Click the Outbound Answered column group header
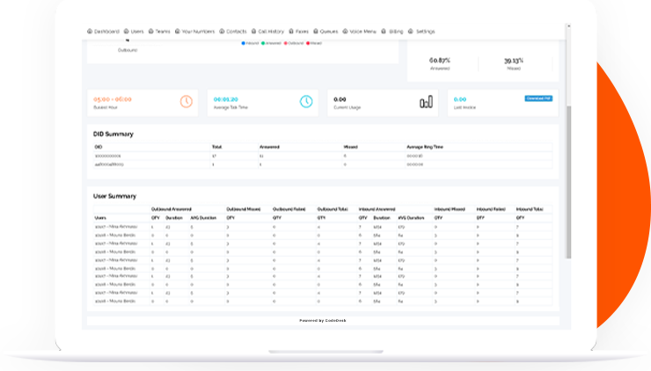This screenshot has height=371, width=651. tap(172, 209)
